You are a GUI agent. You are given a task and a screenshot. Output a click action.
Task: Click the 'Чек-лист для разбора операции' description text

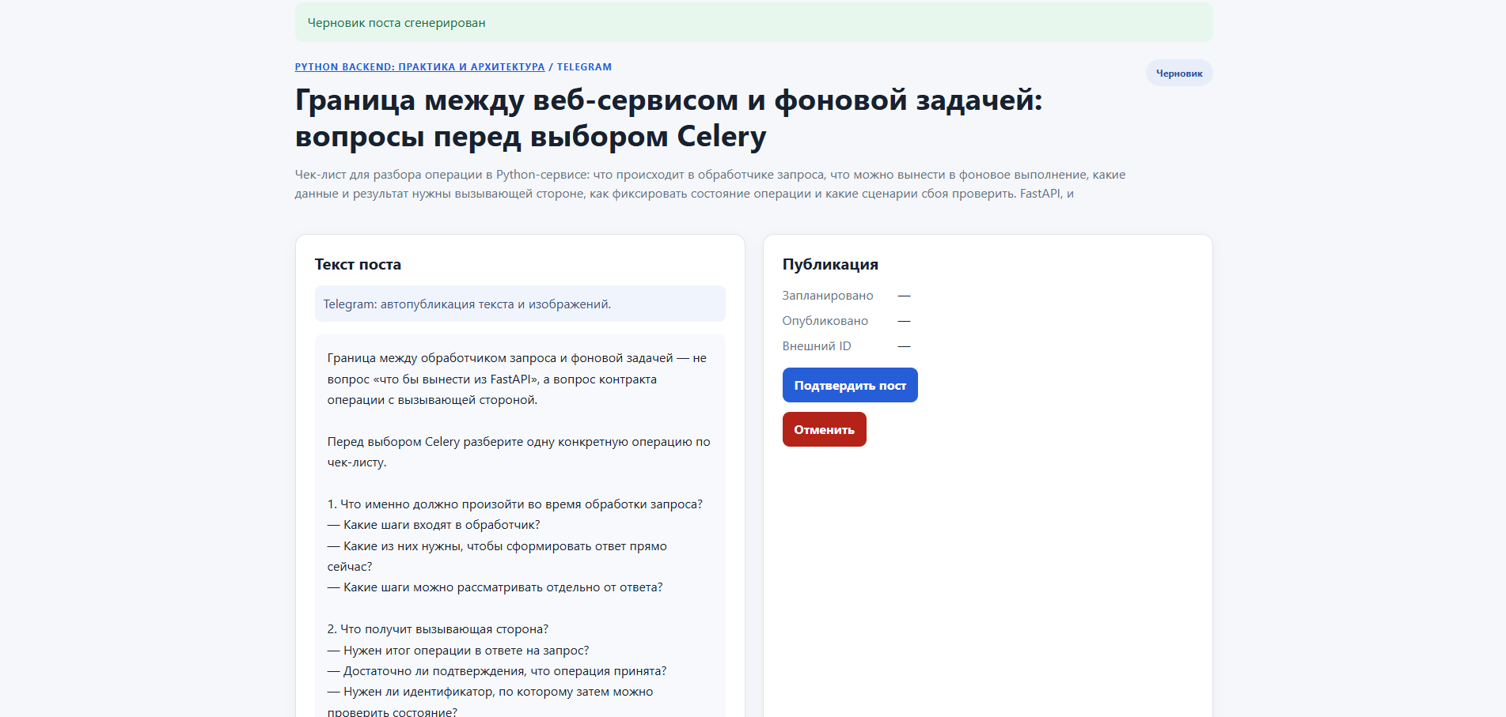[710, 184]
